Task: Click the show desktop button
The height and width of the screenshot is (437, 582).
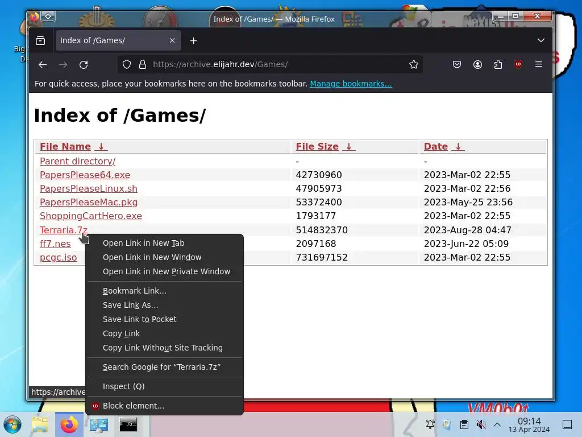Action: coord(567,424)
